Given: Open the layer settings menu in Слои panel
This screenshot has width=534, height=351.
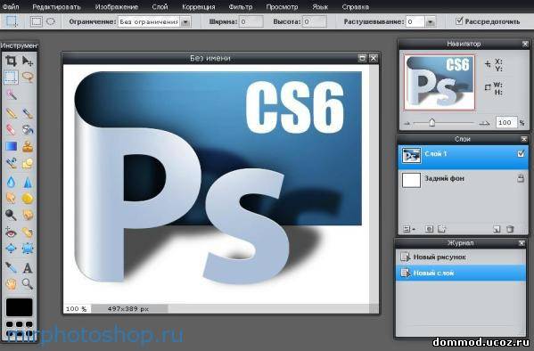Looking at the screenshot, I should [408, 229].
